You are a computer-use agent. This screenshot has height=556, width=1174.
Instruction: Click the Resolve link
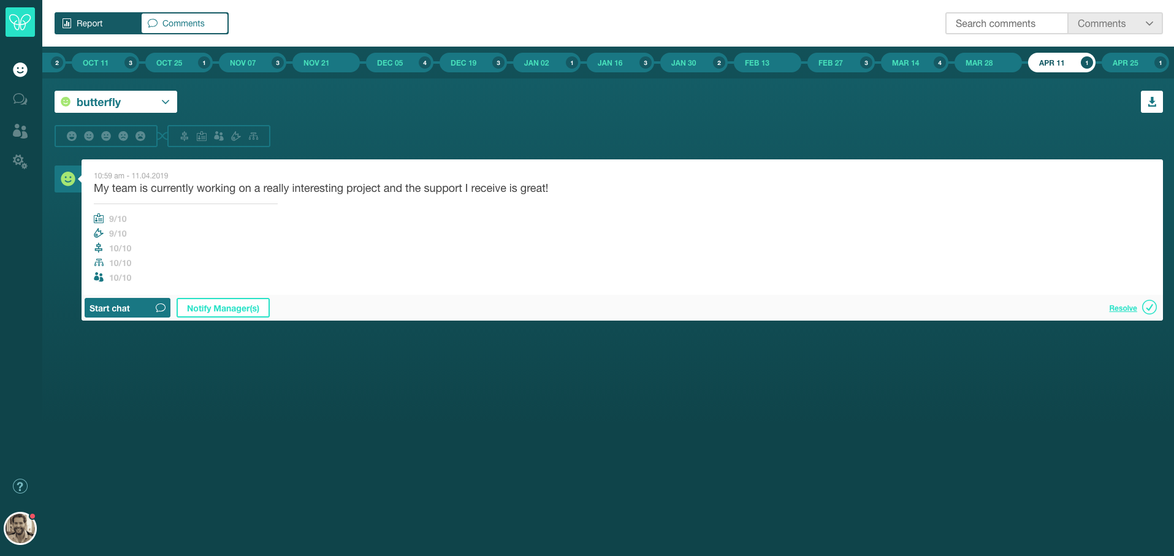tap(1123, 308)
